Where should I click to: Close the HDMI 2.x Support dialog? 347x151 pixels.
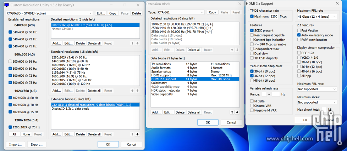pos(337,4)
